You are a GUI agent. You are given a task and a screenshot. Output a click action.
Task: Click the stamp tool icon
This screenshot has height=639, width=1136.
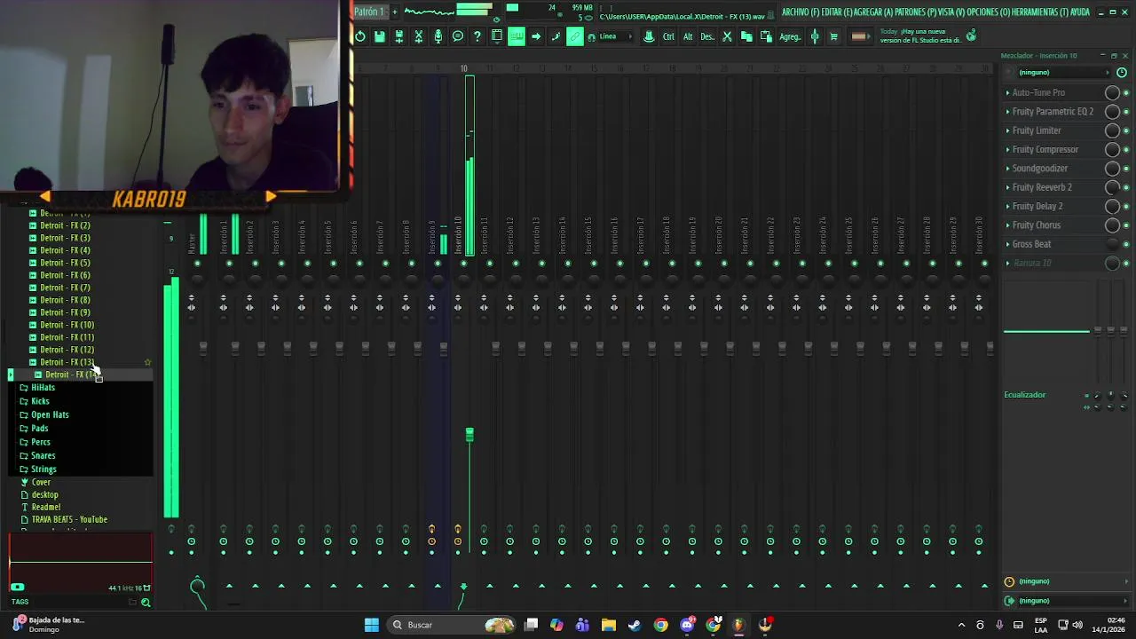click(x=649, y=36)
